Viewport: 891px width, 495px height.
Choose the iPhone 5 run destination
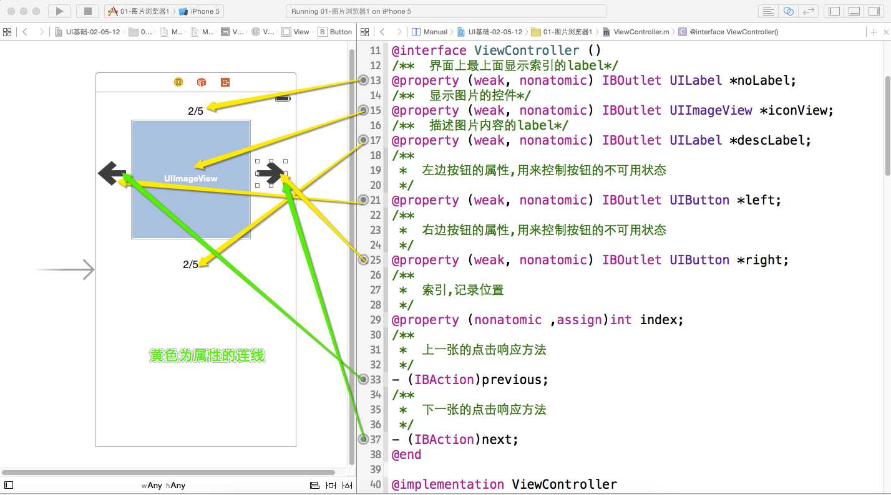(200, 11)
